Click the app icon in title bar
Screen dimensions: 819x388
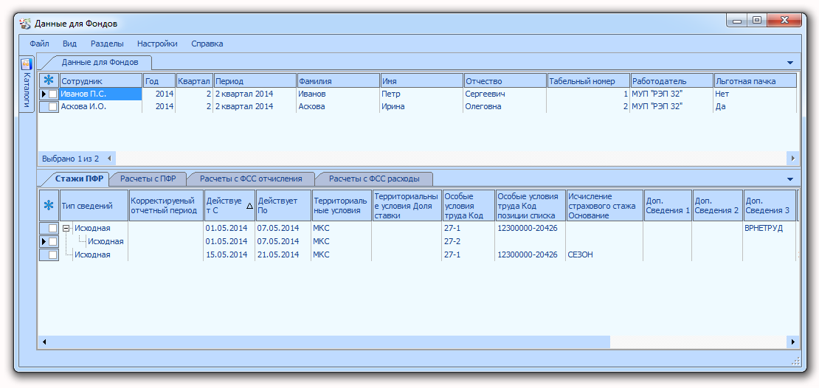(x=24, y=24)
